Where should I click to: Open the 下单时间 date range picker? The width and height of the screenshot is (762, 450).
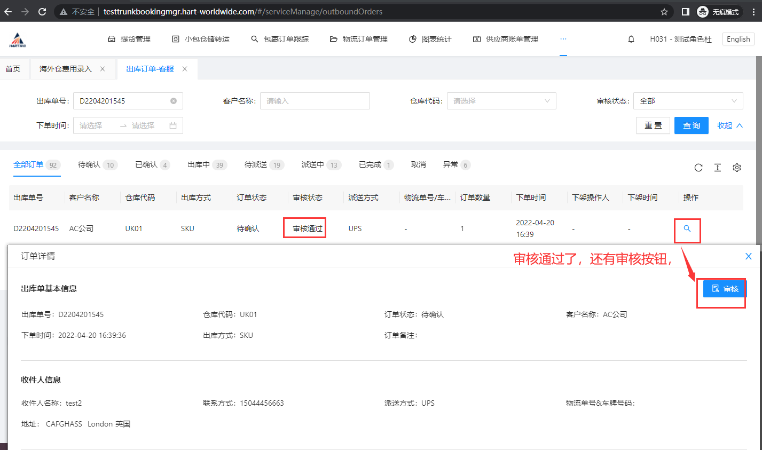(x=128, y=125)
